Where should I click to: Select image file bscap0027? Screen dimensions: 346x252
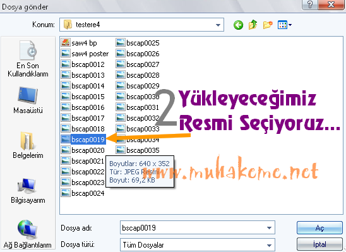tap(138, 64)
